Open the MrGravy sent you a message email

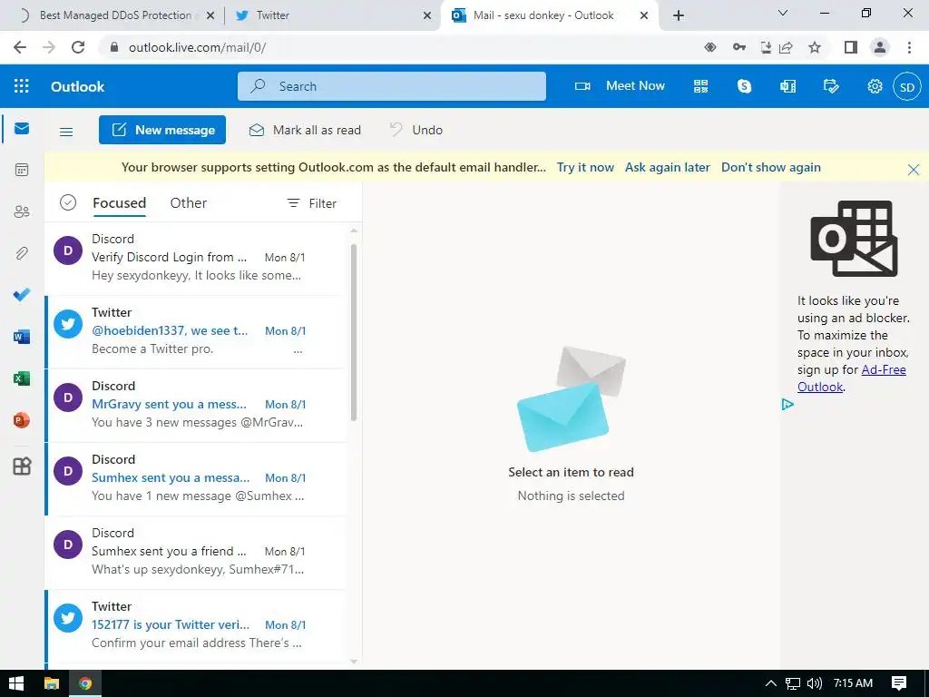(196, 404)
